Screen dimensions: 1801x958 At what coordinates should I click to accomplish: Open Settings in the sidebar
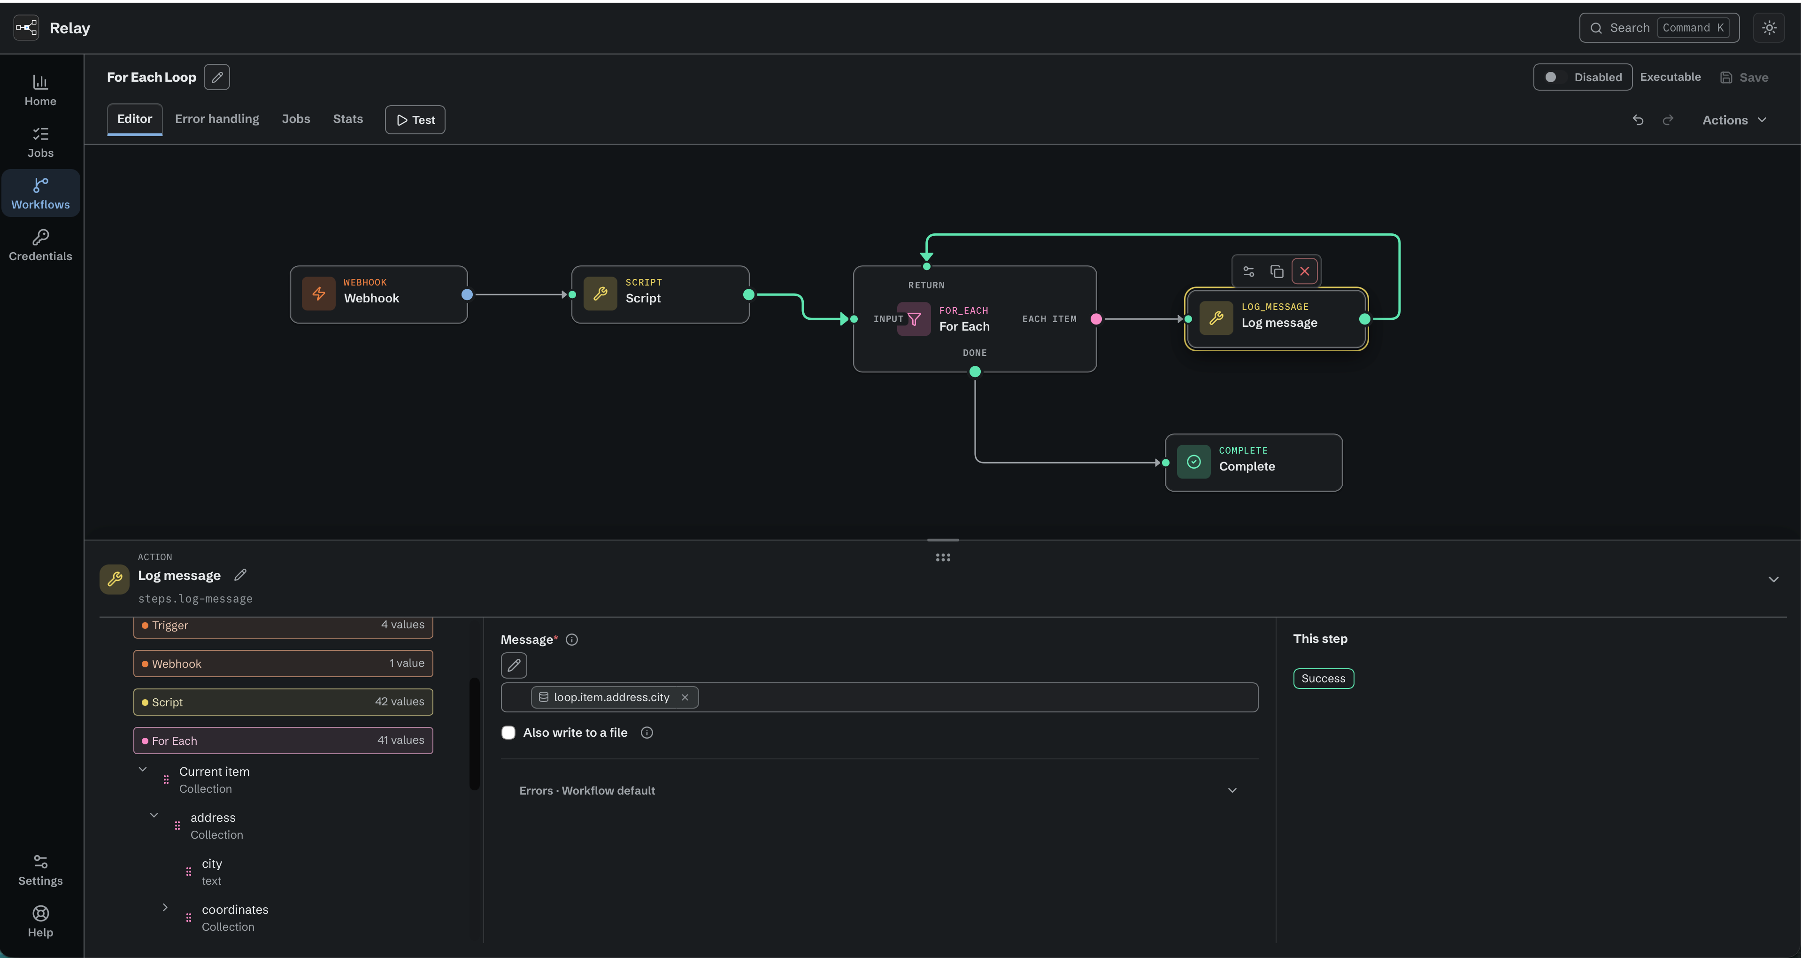point(40,870)
